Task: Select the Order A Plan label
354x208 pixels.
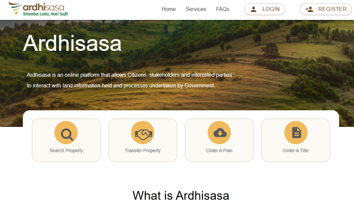Action: 219,151
